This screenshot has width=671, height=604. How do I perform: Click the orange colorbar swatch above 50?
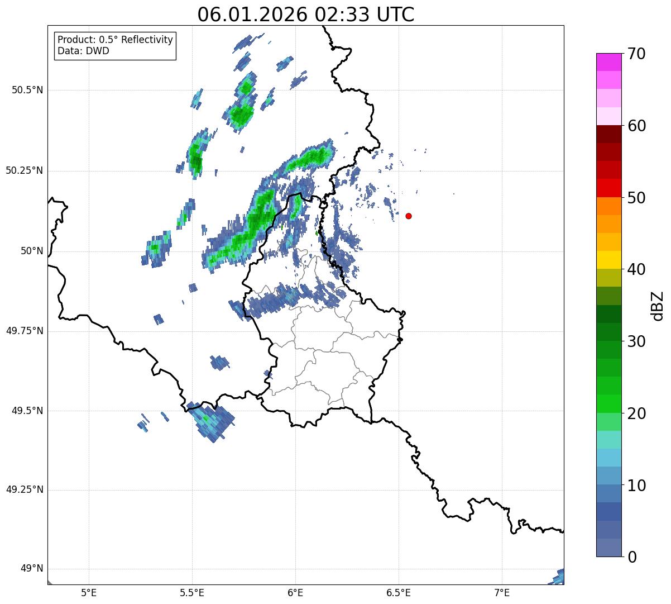pyautogui.click(x=609, y=206)
